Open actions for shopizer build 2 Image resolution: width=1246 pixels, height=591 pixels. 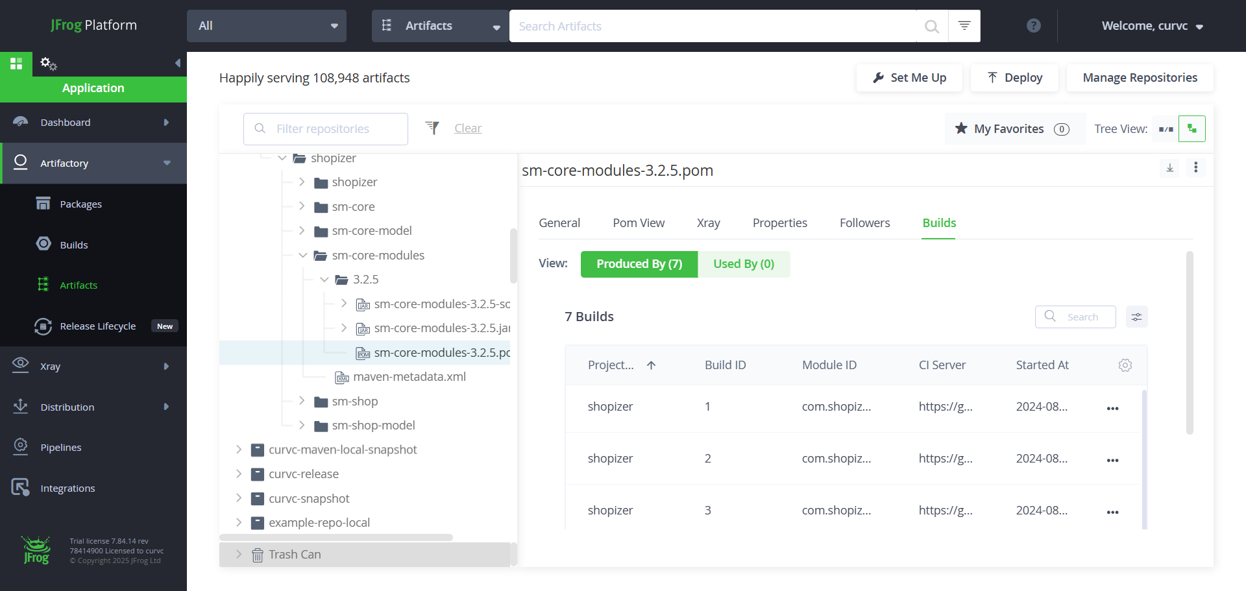click(x=1113, y=460)
